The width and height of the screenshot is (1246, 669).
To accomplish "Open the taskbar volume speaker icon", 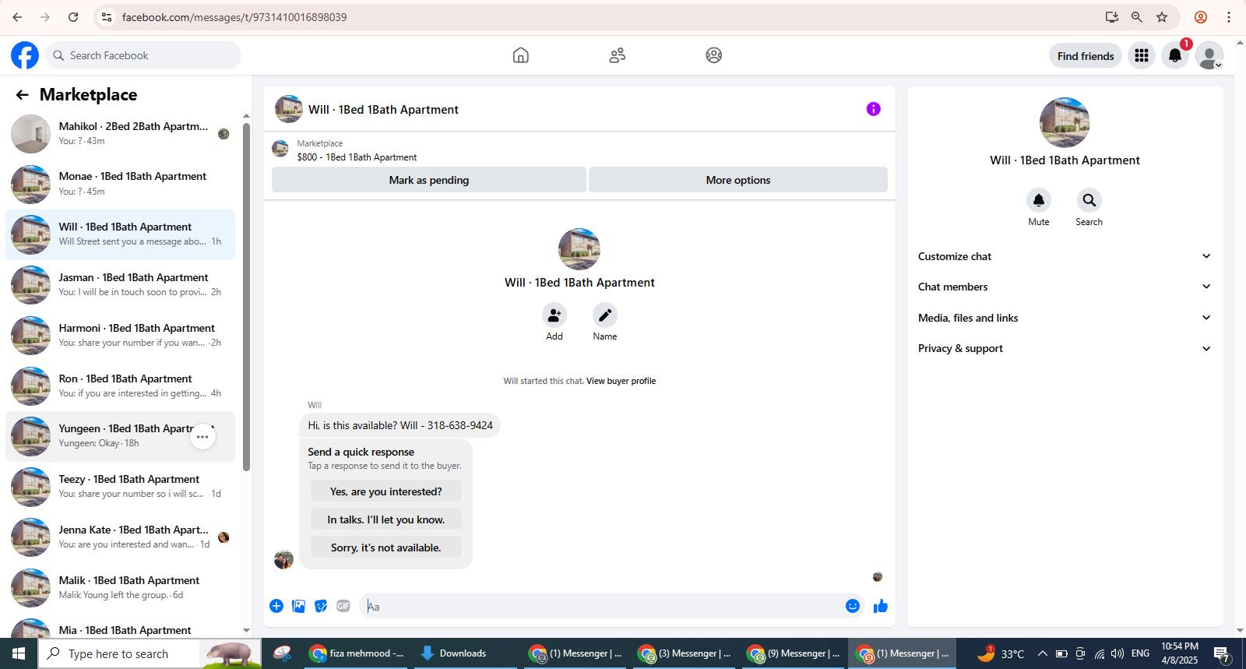I will coord(1118,653).
